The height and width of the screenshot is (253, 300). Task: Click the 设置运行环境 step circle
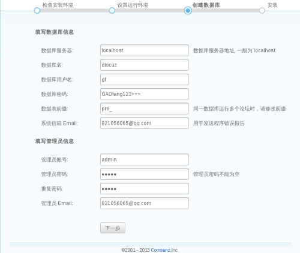[x=112, y=11]
